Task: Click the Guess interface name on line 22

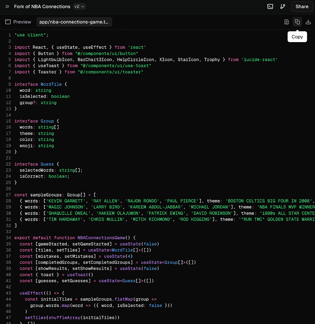Action: [47, 164]
